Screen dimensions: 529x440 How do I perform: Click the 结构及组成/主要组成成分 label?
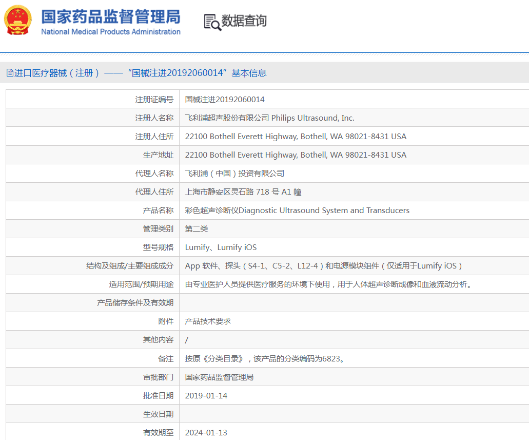pos(130,266)
